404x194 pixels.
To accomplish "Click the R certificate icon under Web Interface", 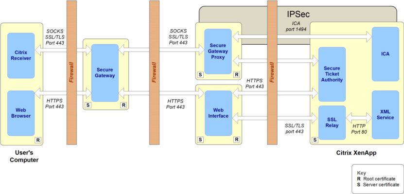I will pos(237,140).
